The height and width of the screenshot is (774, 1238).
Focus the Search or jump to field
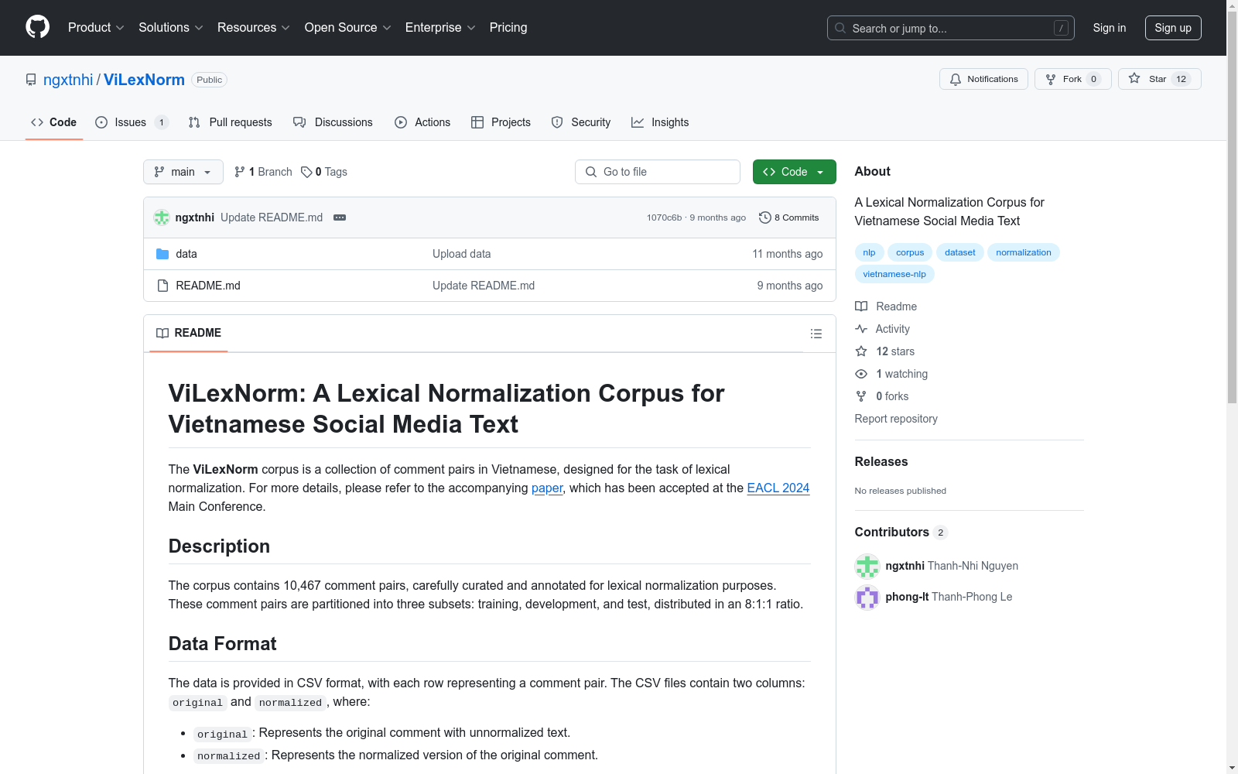click(951, 28)
